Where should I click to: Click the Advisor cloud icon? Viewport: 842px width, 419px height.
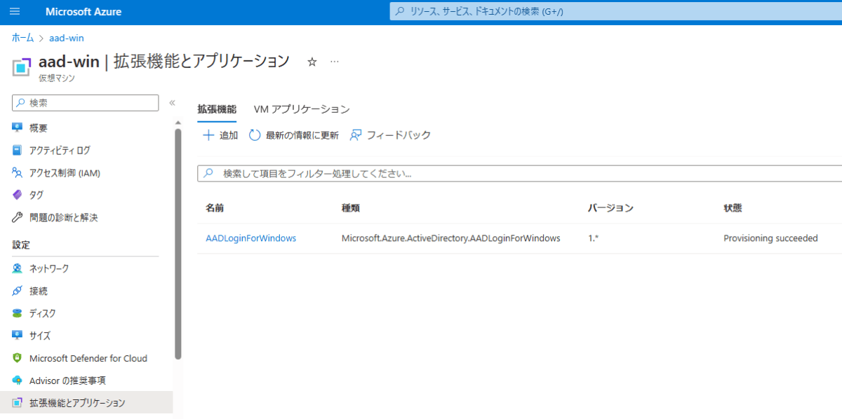18,380
